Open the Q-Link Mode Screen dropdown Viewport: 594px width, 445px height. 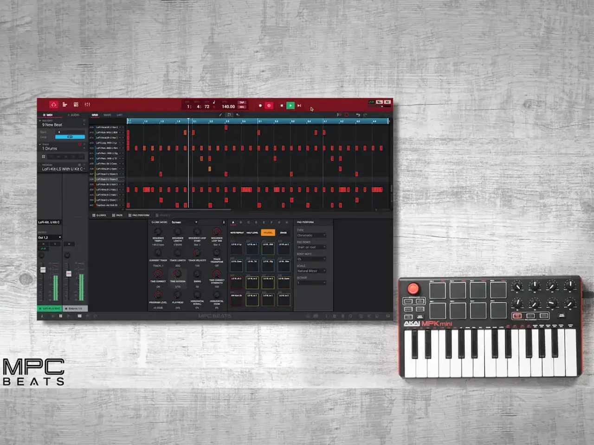click(184, 222)
